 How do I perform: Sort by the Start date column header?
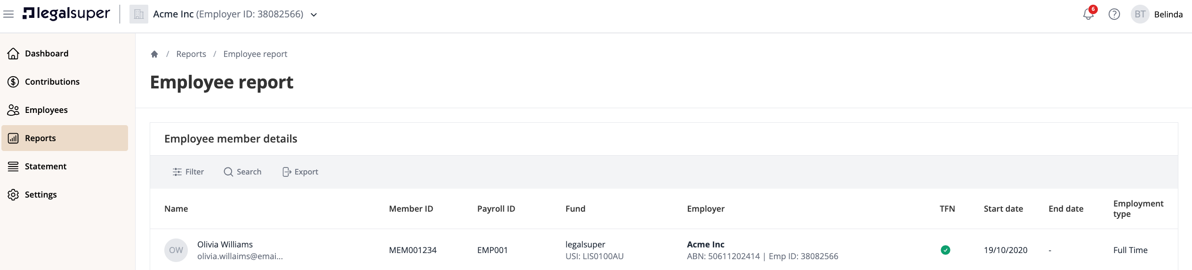point(1003,209)
